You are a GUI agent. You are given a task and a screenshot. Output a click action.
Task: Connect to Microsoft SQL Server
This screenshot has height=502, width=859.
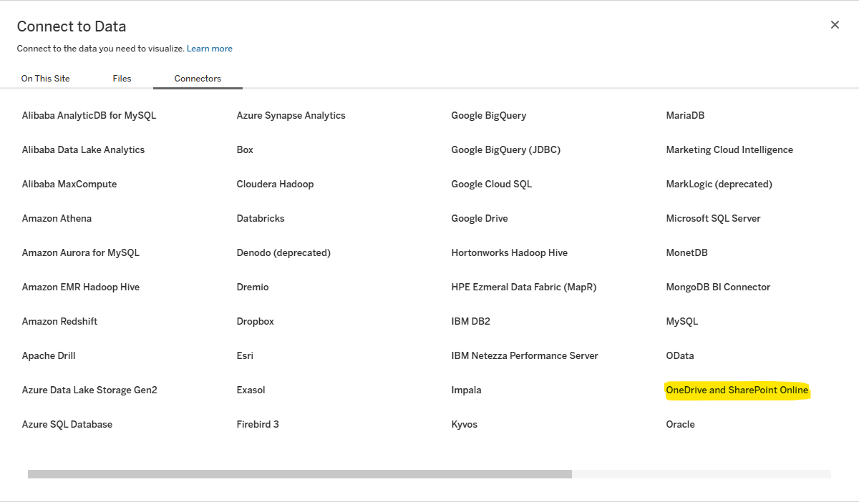(x=713, y=218)
